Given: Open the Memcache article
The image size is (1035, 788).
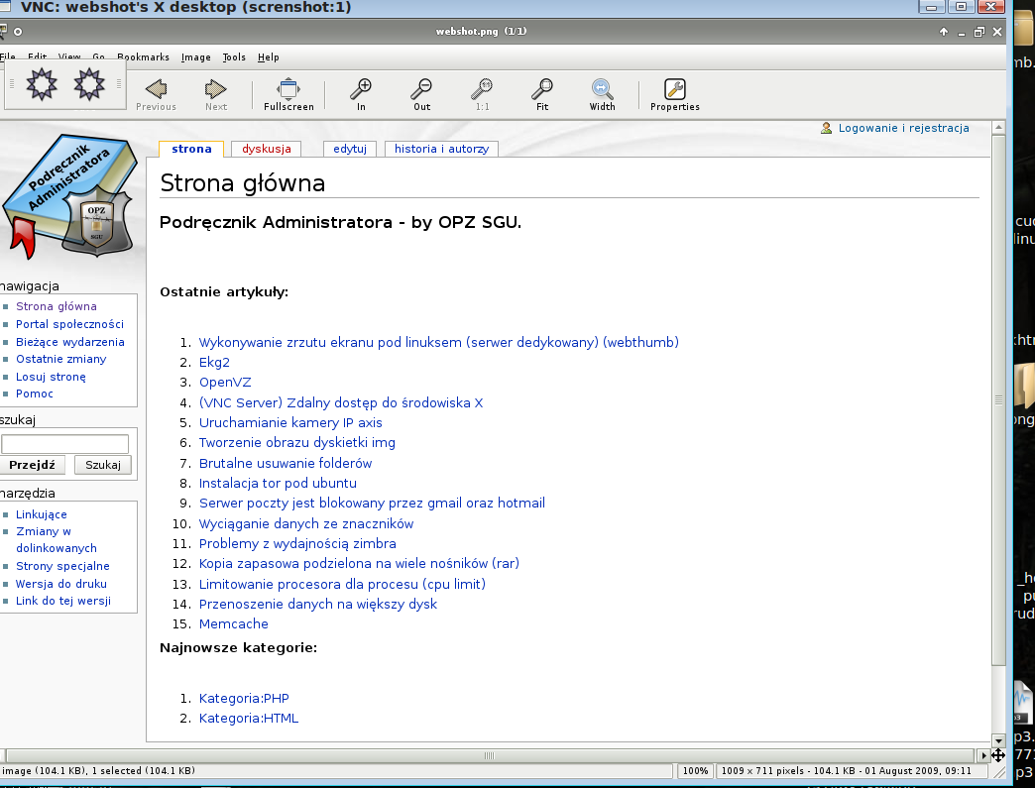Looking at the screenshot, I should [x=234, y=623].
